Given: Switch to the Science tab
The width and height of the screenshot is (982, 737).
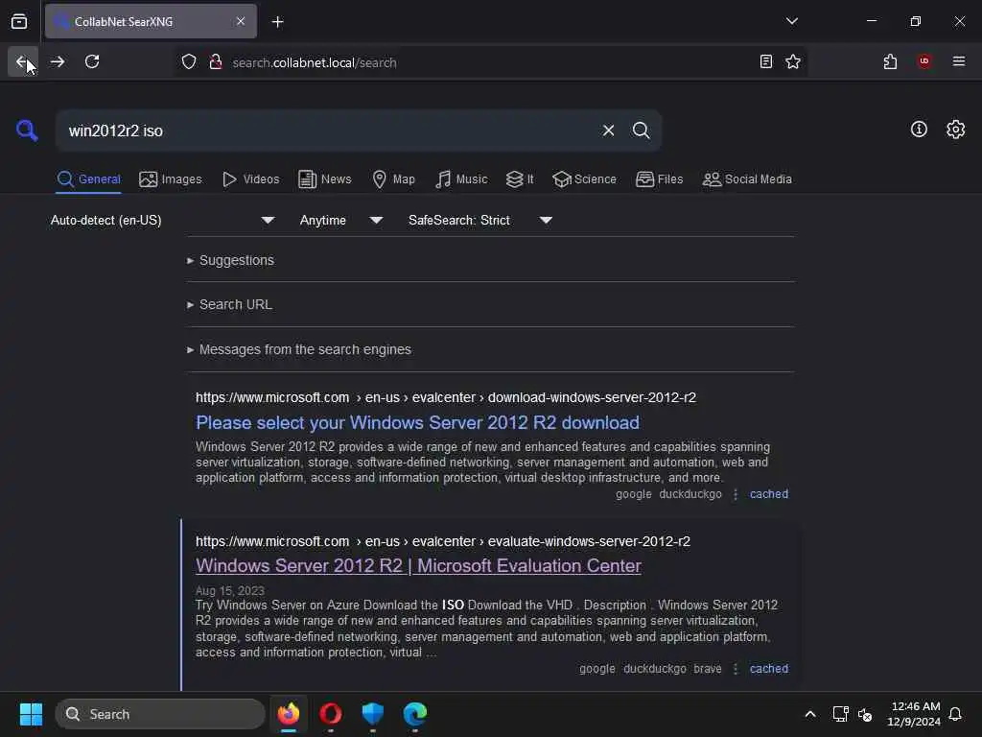Looking at the screenshot, I should tap(584, 179).
